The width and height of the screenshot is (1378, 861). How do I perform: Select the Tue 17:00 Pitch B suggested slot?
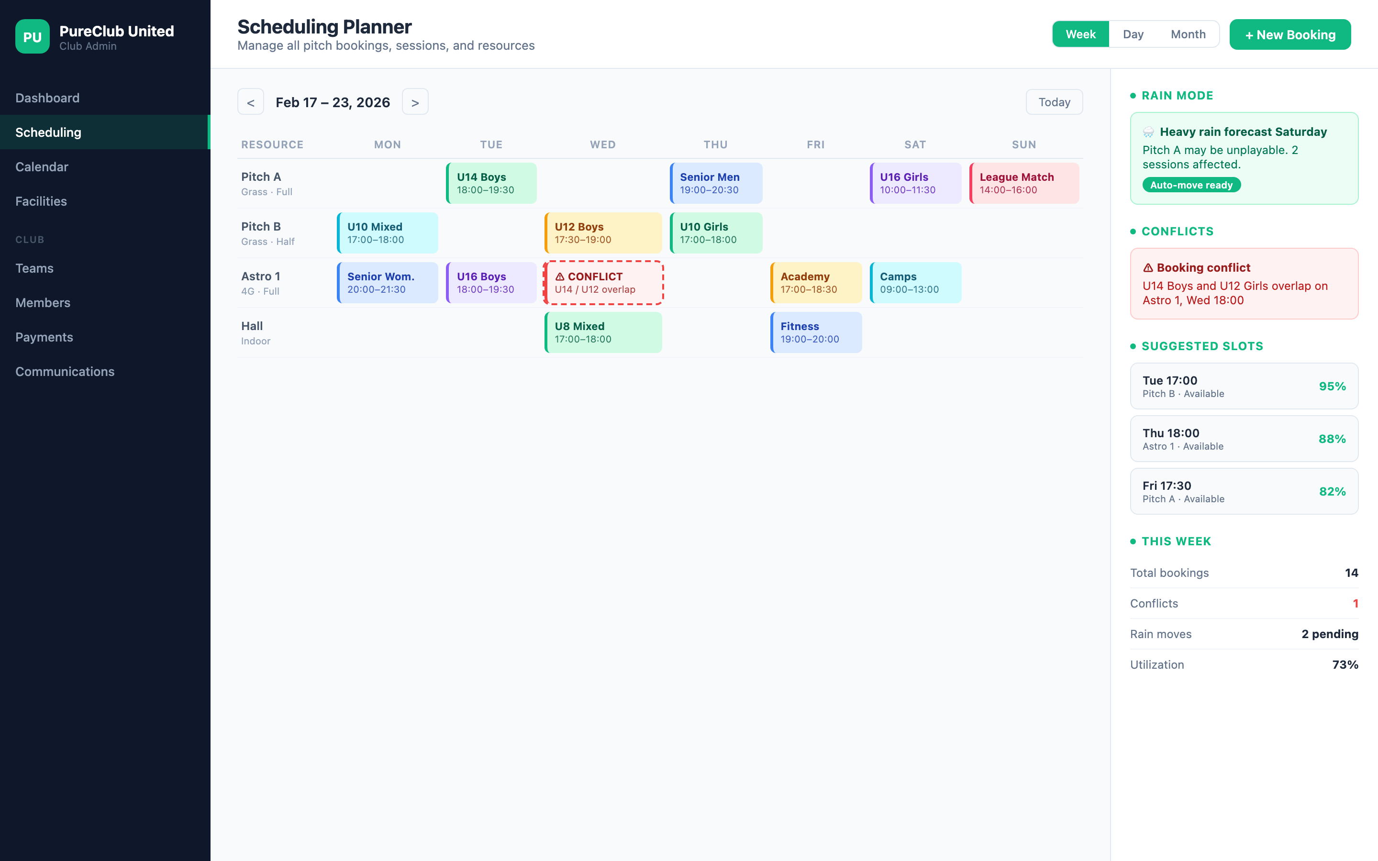pos(1244,386)
